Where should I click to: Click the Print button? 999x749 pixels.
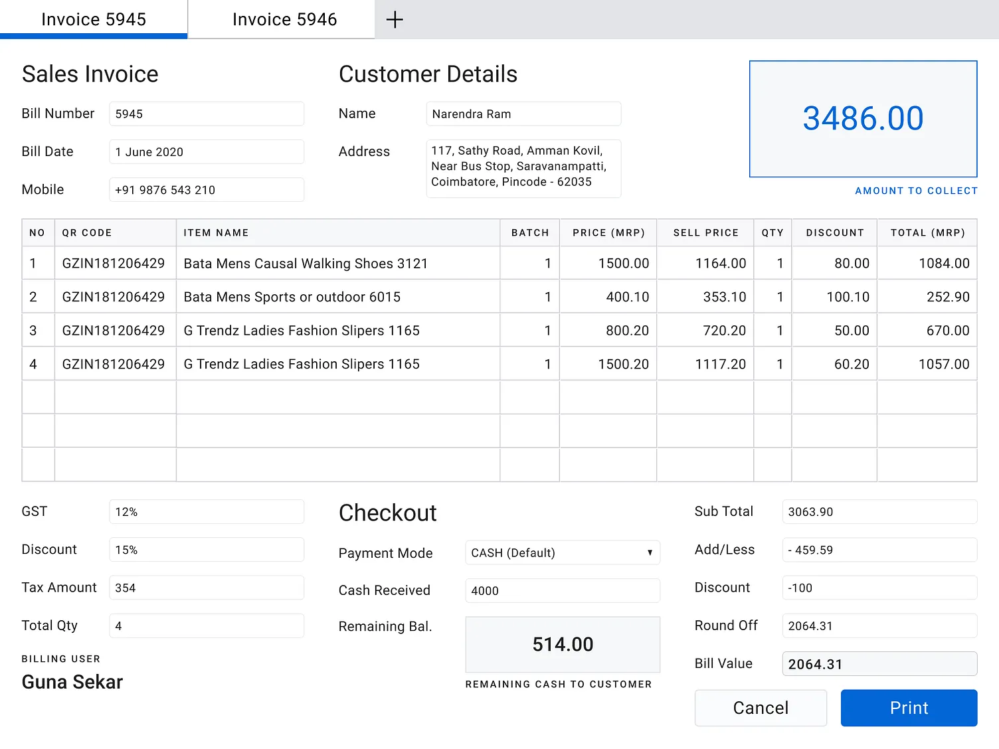coord(909,708)
